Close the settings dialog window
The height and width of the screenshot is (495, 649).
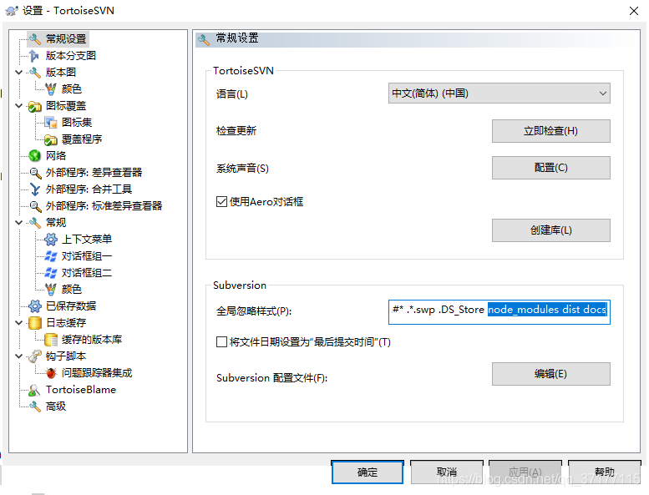tap(634, 11)
